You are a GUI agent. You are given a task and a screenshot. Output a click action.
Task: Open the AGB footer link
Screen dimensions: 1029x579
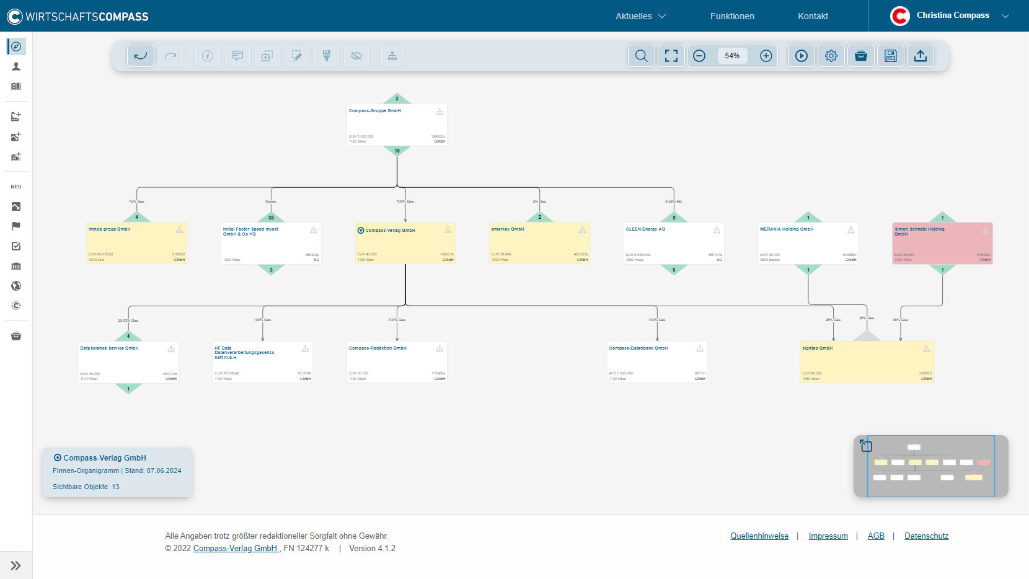click(x=876, y=536)
